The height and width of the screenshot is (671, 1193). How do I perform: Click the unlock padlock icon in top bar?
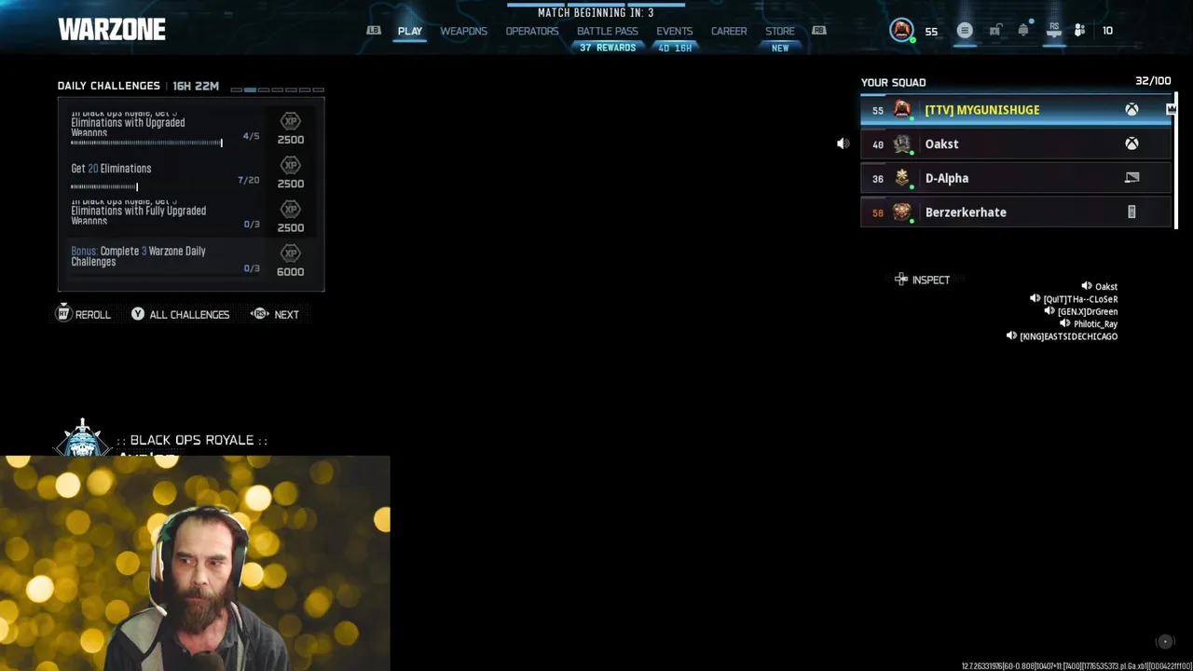[994, 31]
